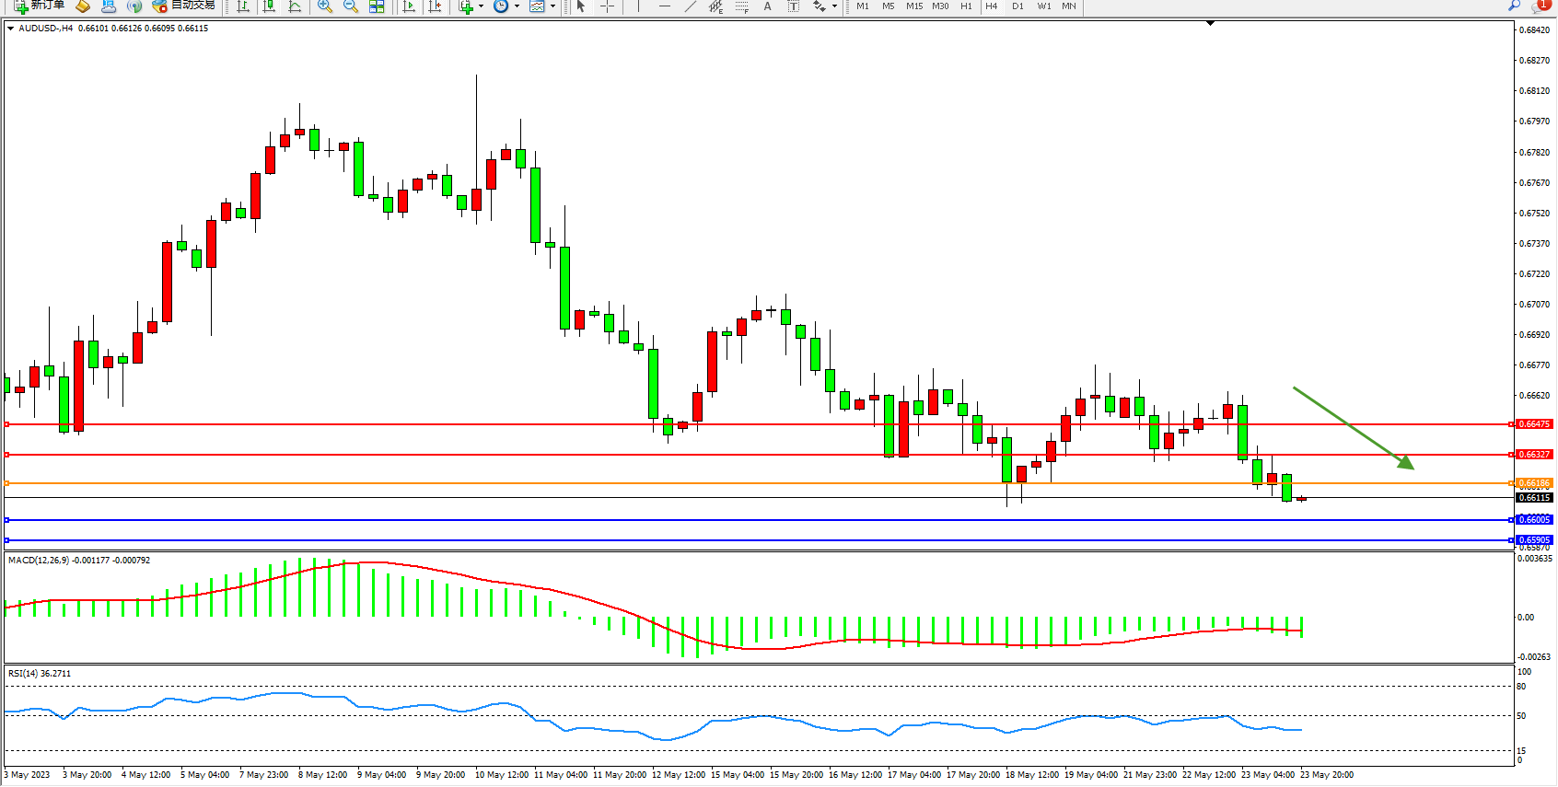
Task: Select Fibonacci Retracement tool
Action: [742, 6]
